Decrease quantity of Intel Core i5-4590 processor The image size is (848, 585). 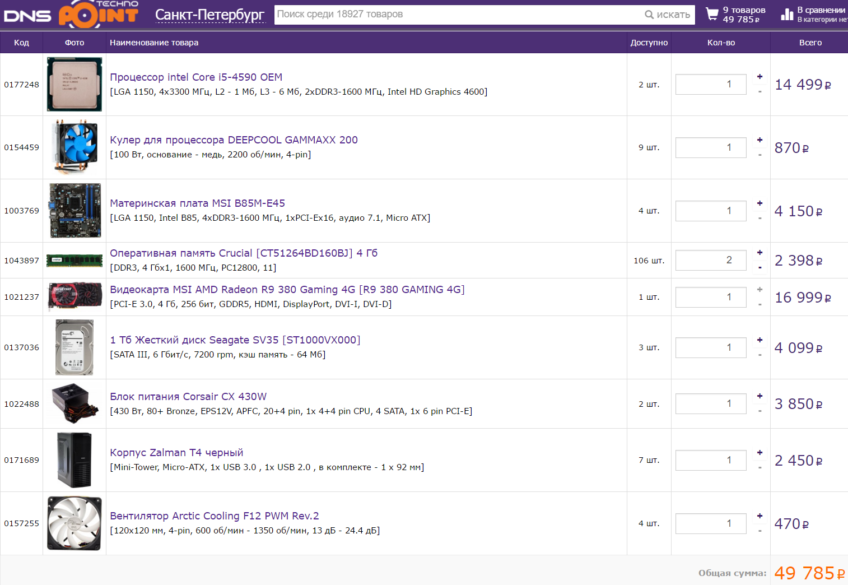coord(760,92)
